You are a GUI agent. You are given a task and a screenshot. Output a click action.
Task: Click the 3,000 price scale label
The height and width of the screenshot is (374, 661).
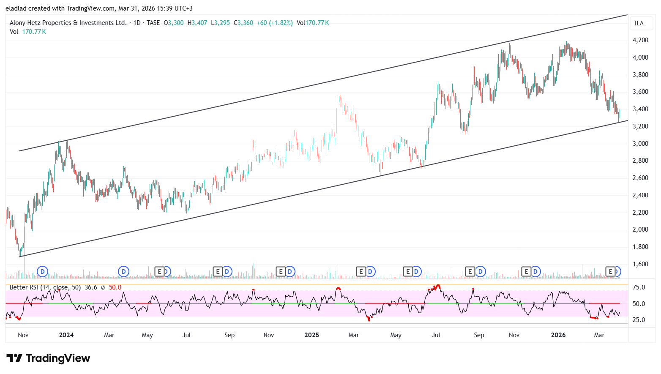pyautogui.click(x=640, y=144)
